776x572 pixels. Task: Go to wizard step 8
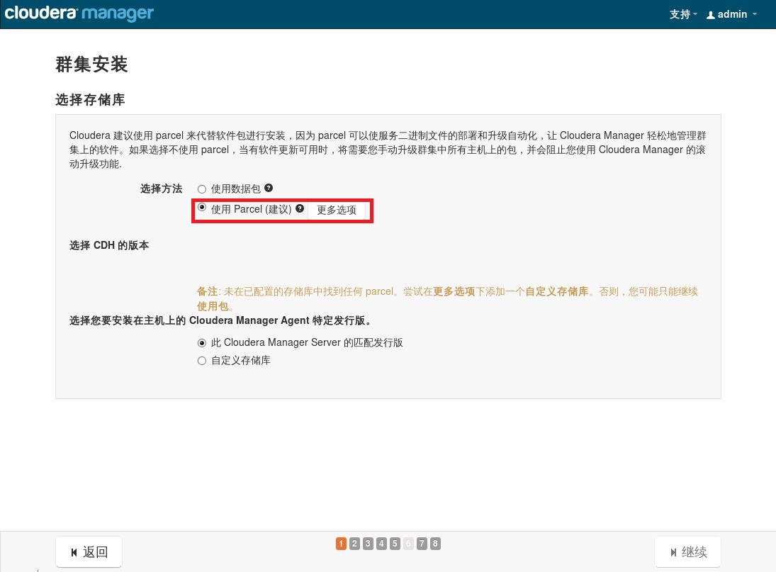[435, 544]
